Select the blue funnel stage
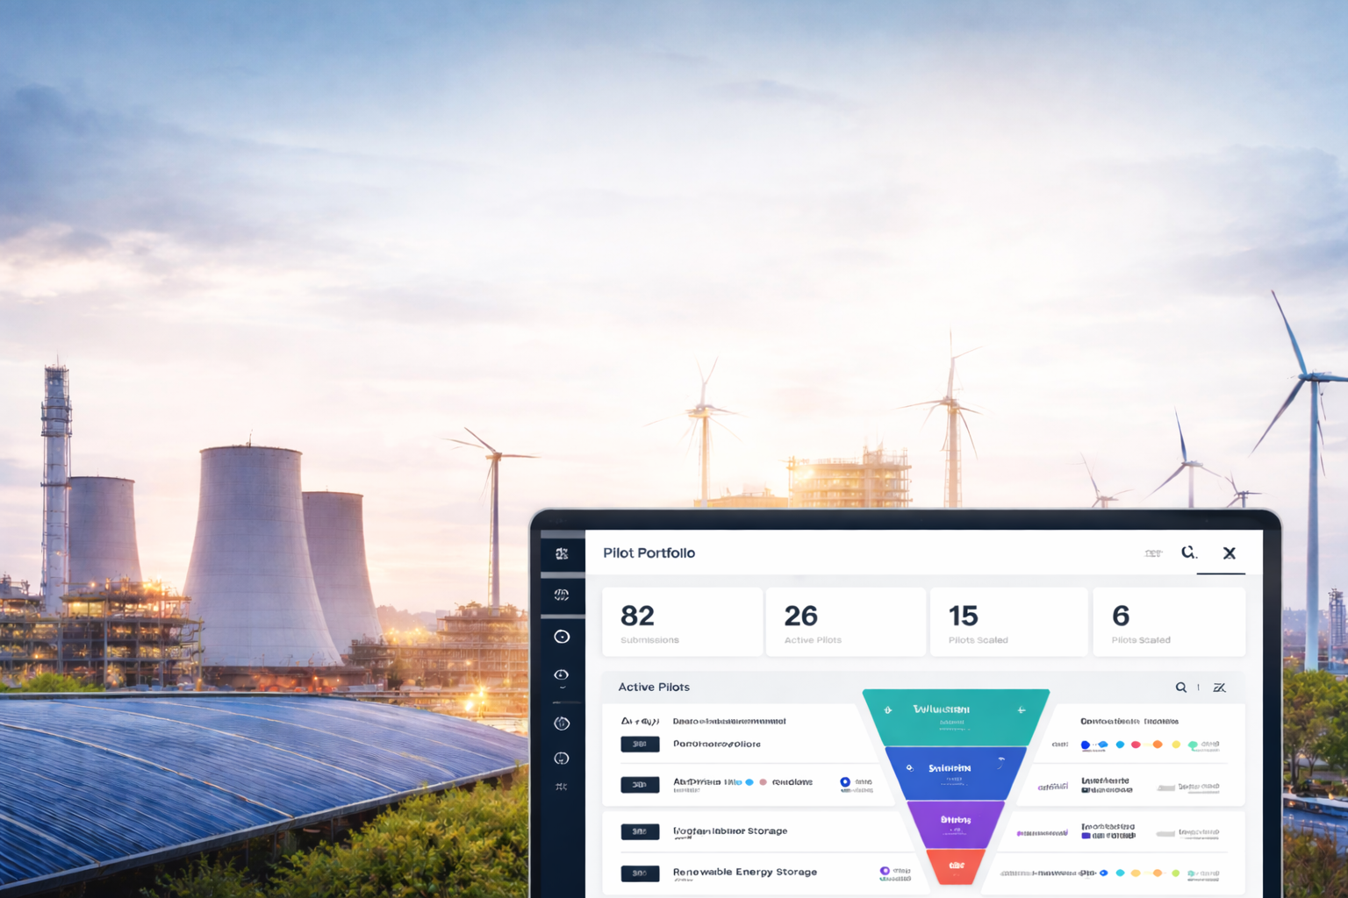Image resolution: width=1348 pixels, height=898 pixels. (955, 773)
